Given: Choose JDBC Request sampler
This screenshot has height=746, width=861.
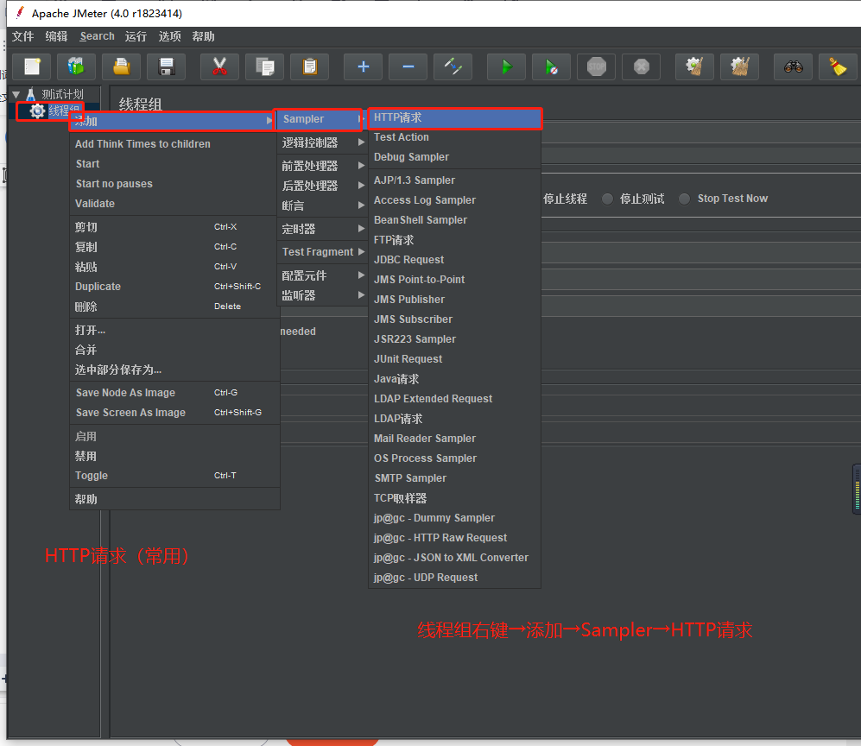Looking at the screenshot, I should pyautogui.click(x=455, y=260).
